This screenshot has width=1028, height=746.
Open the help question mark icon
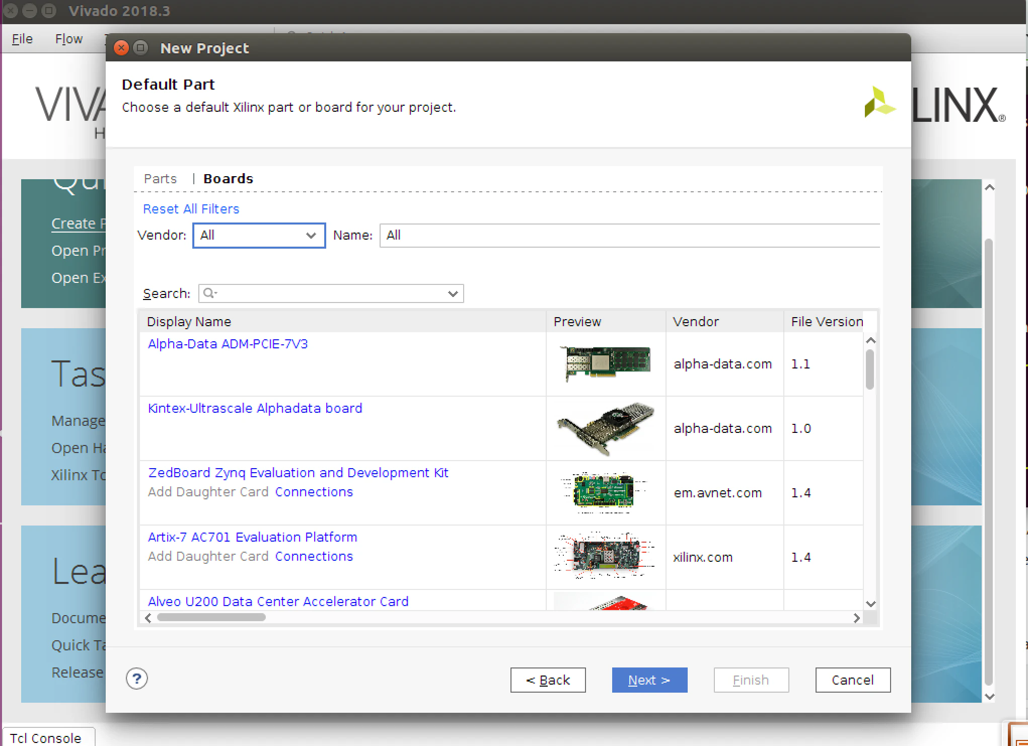point(136,679)
